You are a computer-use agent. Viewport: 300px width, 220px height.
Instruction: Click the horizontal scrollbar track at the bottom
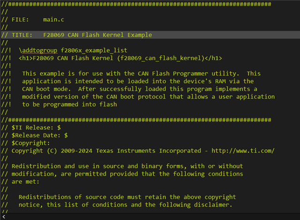(x=150, y=217)
